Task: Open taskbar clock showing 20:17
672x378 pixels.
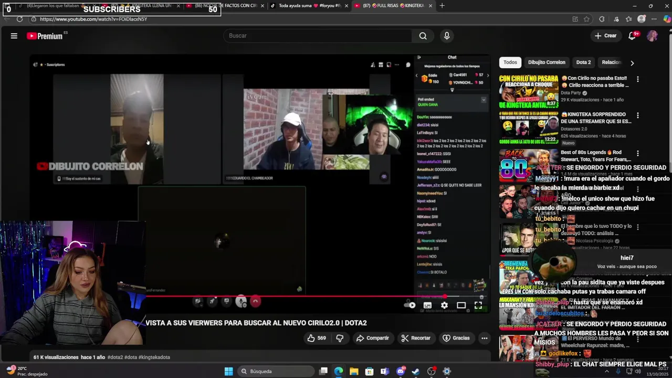Action: pyautogui.click(x=658, y=371)
